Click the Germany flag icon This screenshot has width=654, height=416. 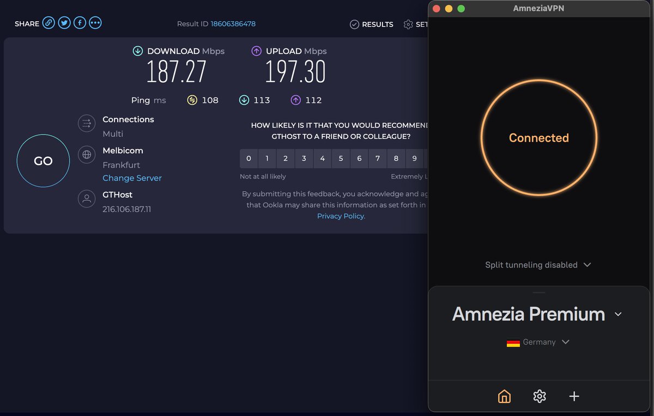click(x=513, y=342)
